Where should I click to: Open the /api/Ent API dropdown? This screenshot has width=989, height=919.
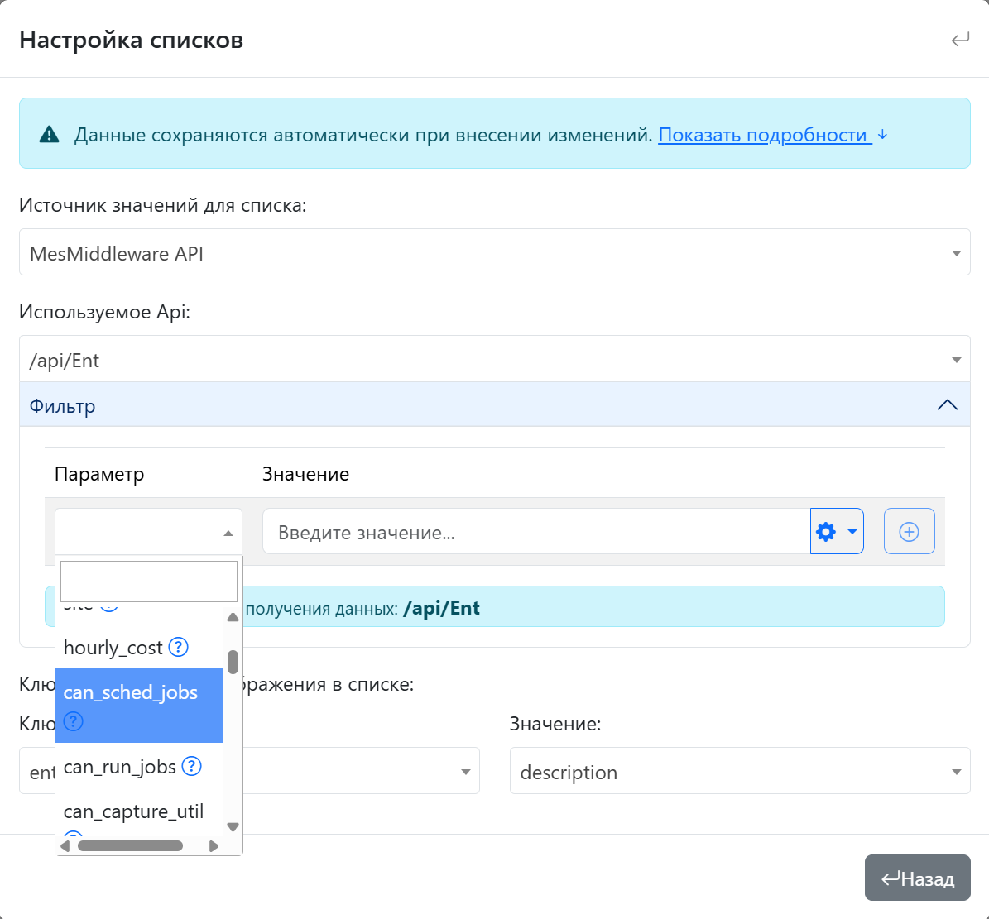pos(494,359)
